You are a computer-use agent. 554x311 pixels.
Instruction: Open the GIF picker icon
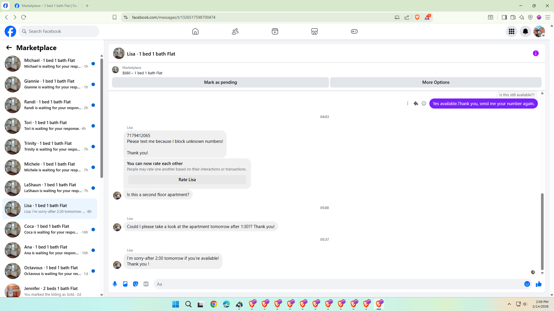(146, 284)
